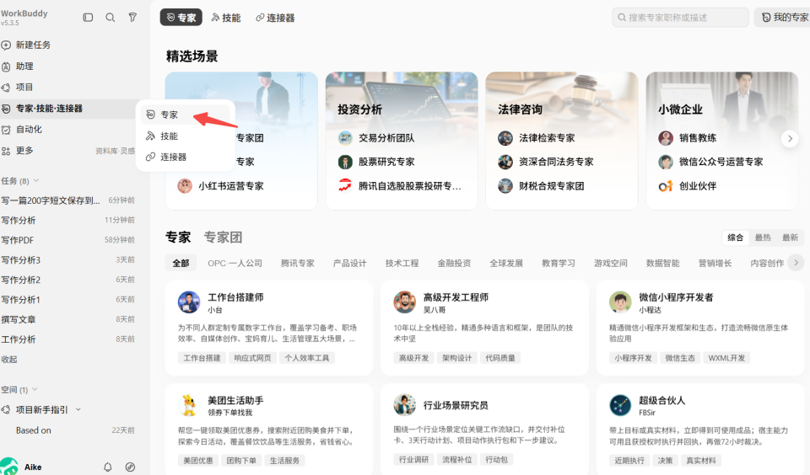Switch to the 技能 top tab
The width and height of the screenshot is (810, 475).
[226, 18]
